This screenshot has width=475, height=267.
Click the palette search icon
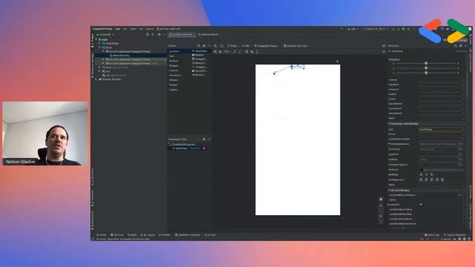point(199,46)
